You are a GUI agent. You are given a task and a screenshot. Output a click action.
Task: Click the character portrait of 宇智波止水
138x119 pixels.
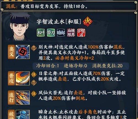tap(19, 27)
